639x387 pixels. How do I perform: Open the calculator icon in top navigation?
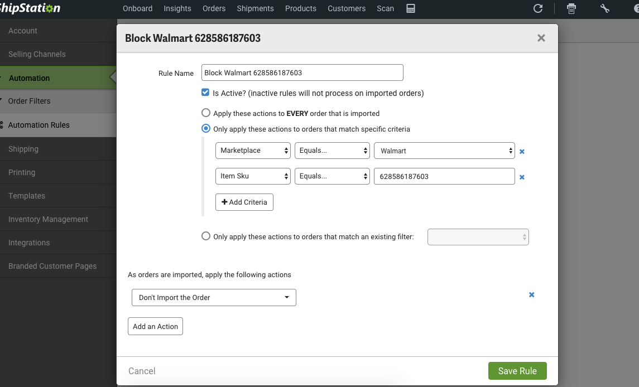[x=411, y=8]
